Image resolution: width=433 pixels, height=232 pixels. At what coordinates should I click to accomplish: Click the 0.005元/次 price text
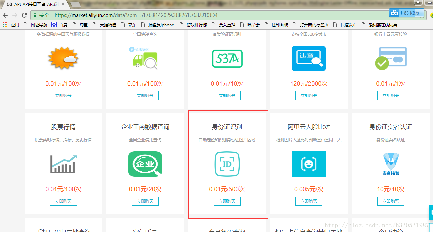[309, 189]
